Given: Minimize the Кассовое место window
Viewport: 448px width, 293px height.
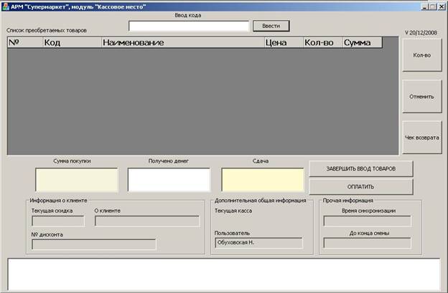Looking at the screenshot, I should coord(424,6).
